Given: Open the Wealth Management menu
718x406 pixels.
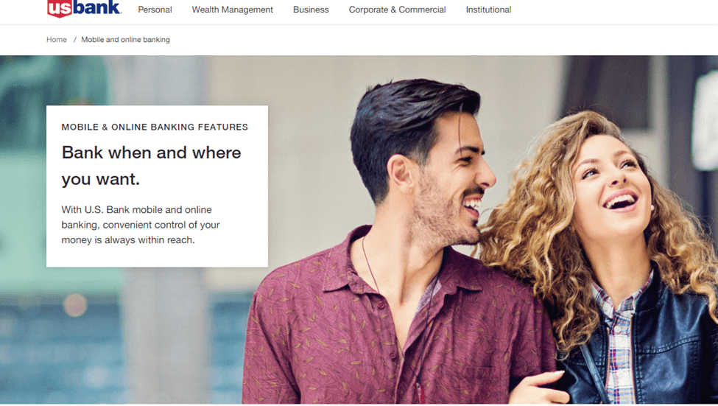Looking at the screenshot, I should pos(232,10).
